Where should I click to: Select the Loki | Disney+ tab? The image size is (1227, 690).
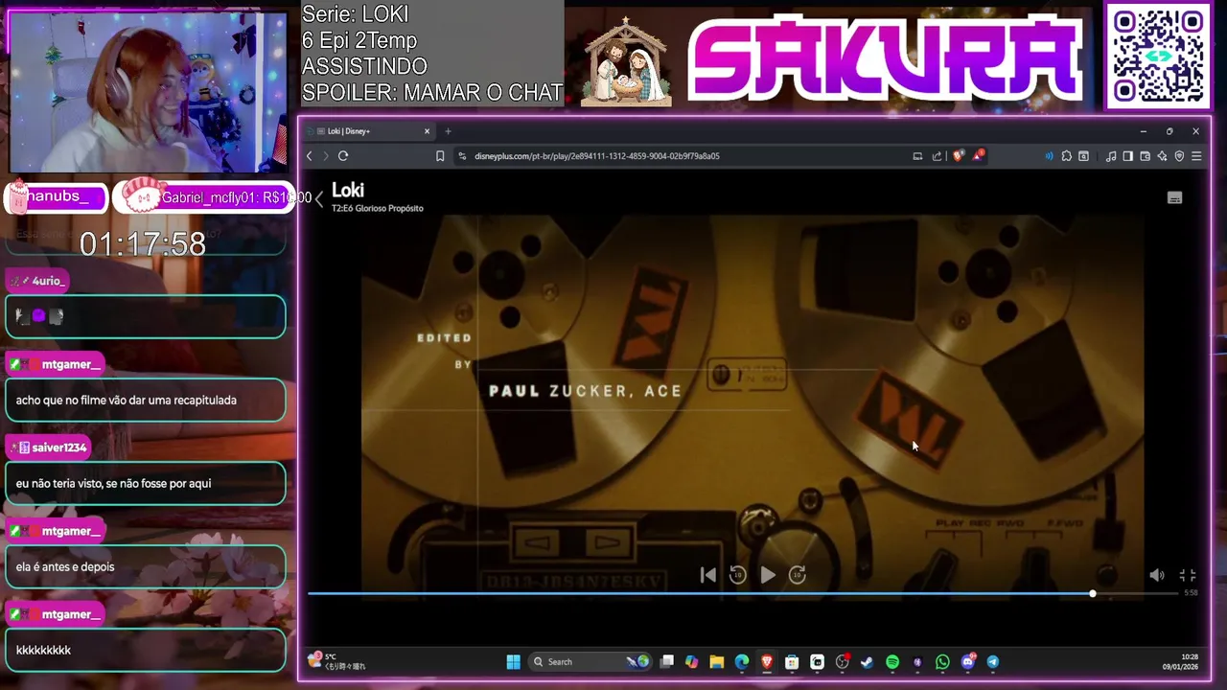pyautogui.click(x=369, y=131)
